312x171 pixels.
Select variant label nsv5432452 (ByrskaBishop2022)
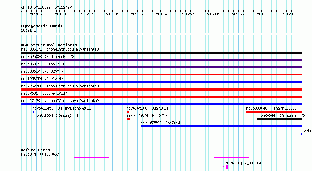click(63, 108)
